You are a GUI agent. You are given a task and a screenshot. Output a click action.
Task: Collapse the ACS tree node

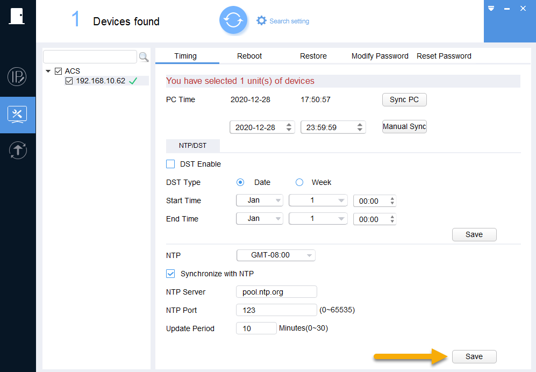point(48,71)
